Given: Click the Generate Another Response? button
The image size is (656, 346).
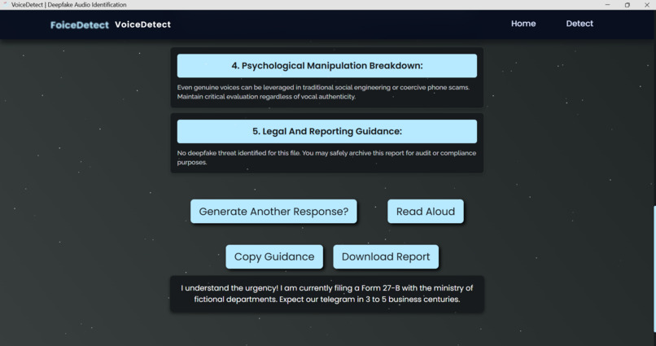Looking at the screenshot, I should coord(273,212).
